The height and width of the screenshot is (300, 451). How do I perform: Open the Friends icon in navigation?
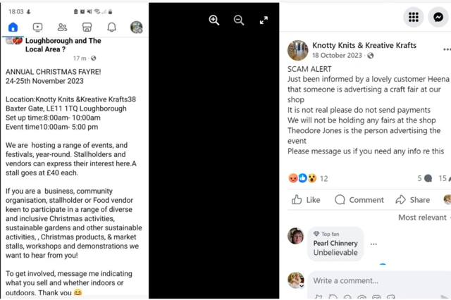(62, 27)
